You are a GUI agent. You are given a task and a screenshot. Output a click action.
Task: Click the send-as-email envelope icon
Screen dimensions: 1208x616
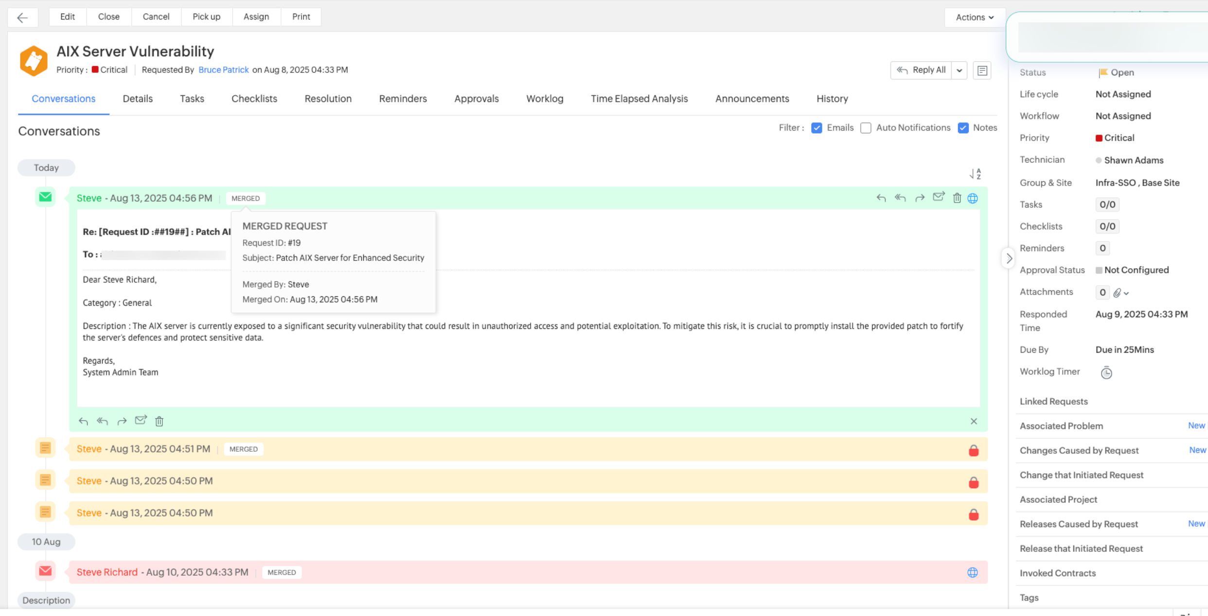click(x=939, y=198)
